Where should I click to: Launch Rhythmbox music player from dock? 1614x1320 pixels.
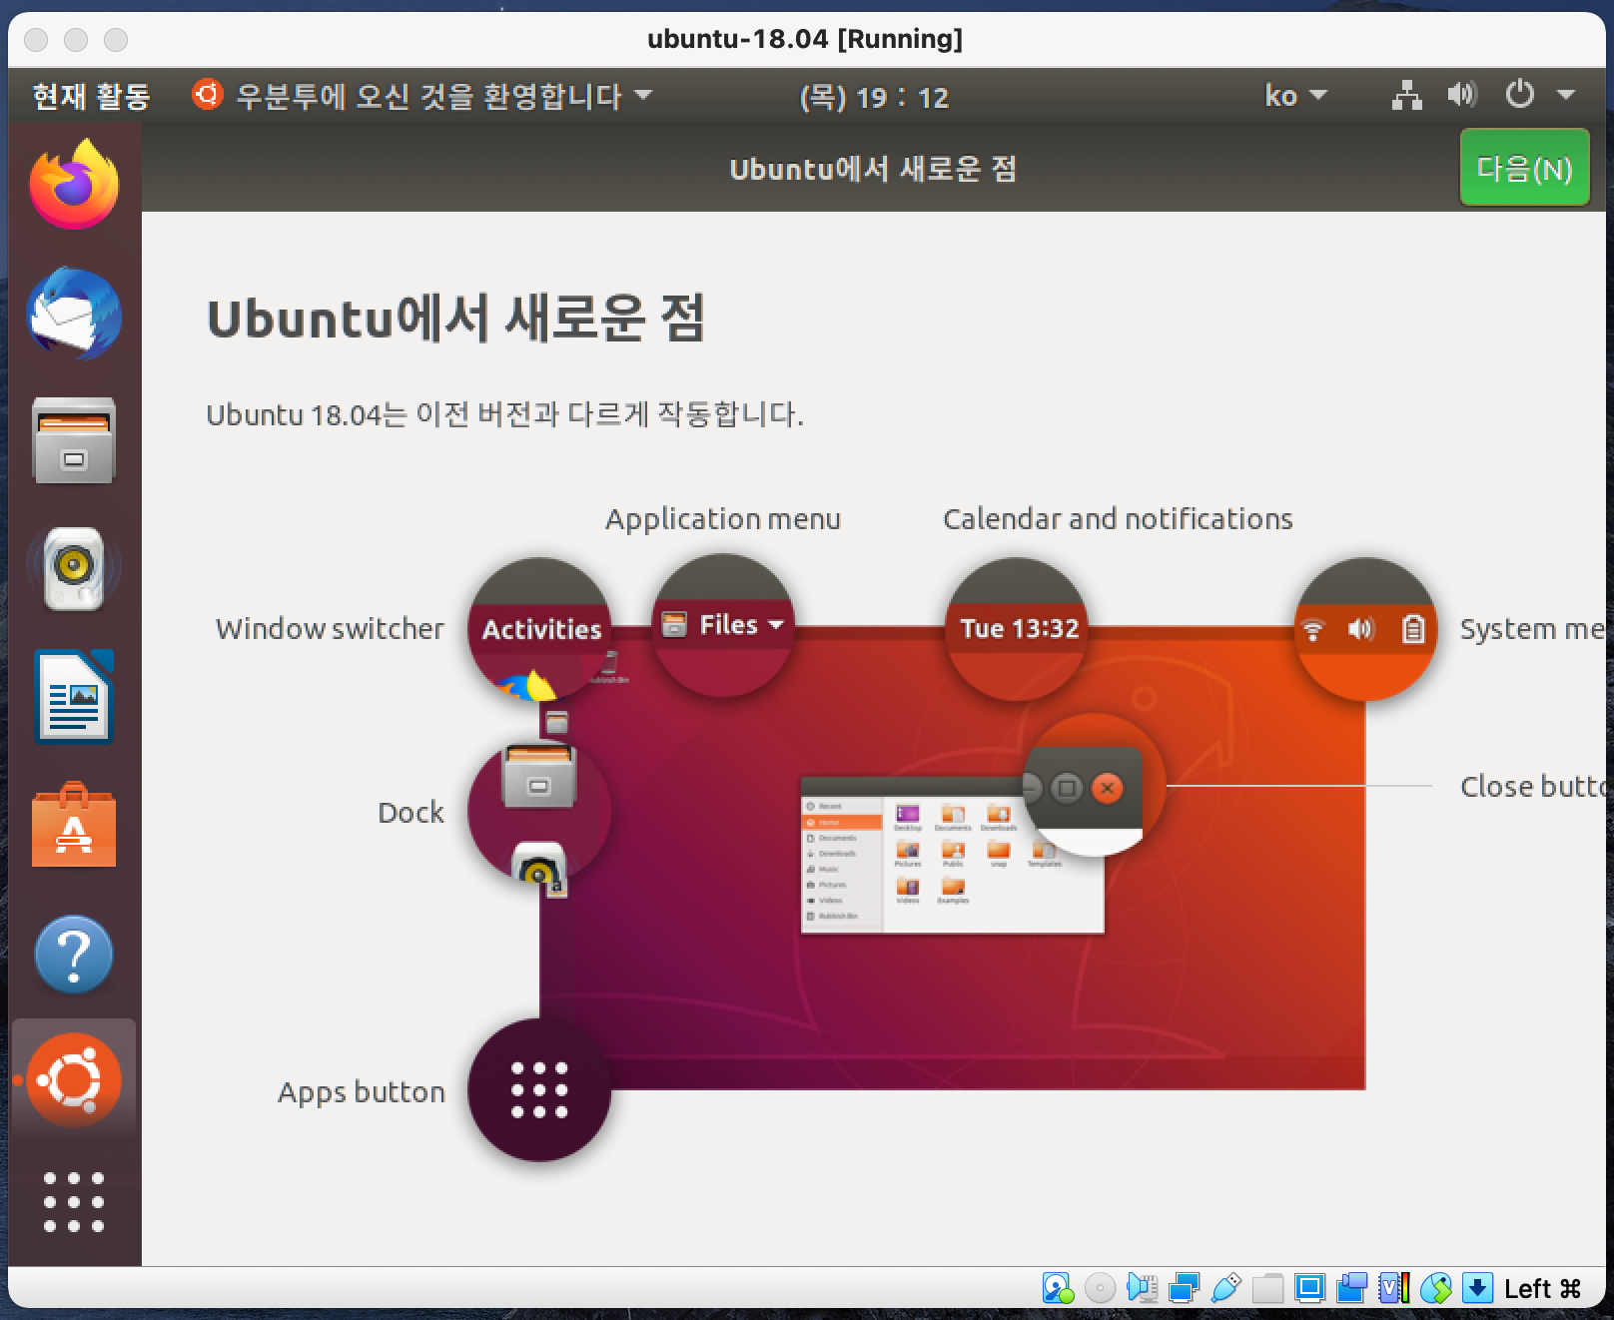point(74,568)
